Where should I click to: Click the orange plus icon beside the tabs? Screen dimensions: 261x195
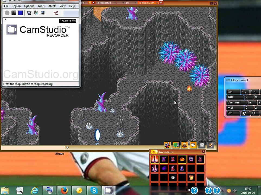tap(90, 2)
